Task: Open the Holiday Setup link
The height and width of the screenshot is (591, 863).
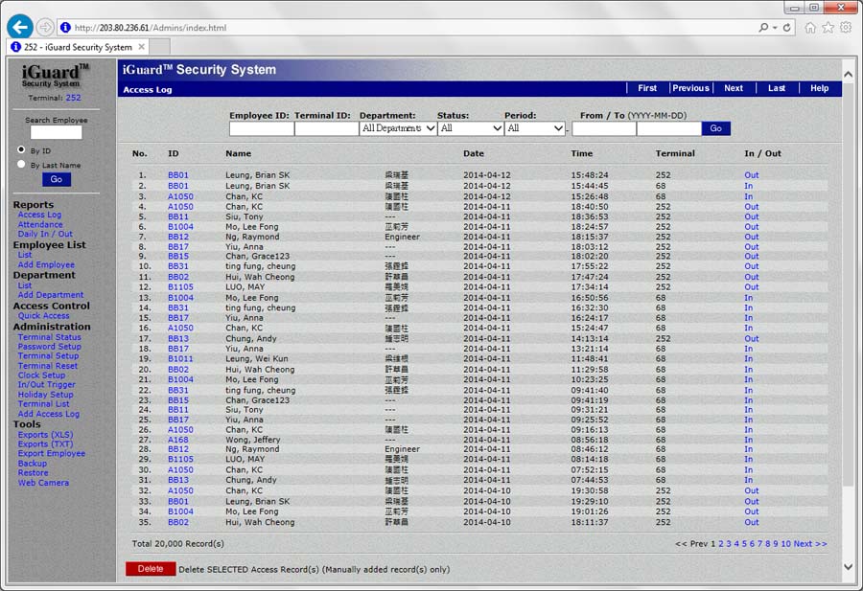Action: pos(46,395)
